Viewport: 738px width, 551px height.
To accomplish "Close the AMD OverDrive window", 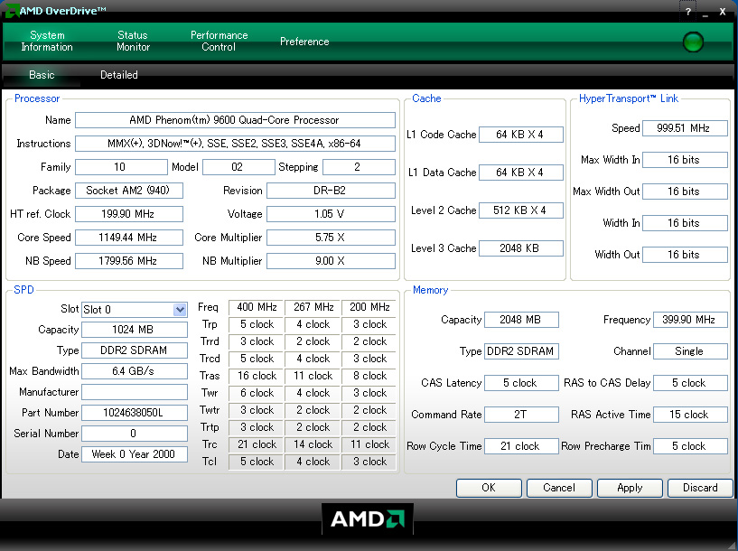I will pyautogui.click(x=723, y=12).
